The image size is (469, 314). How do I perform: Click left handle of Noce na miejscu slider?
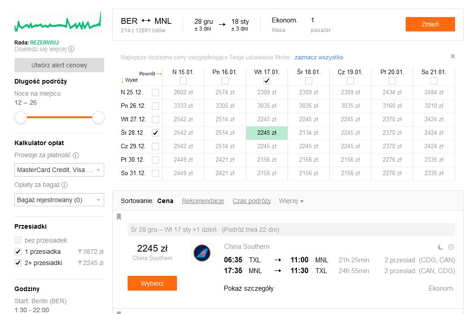21,117
